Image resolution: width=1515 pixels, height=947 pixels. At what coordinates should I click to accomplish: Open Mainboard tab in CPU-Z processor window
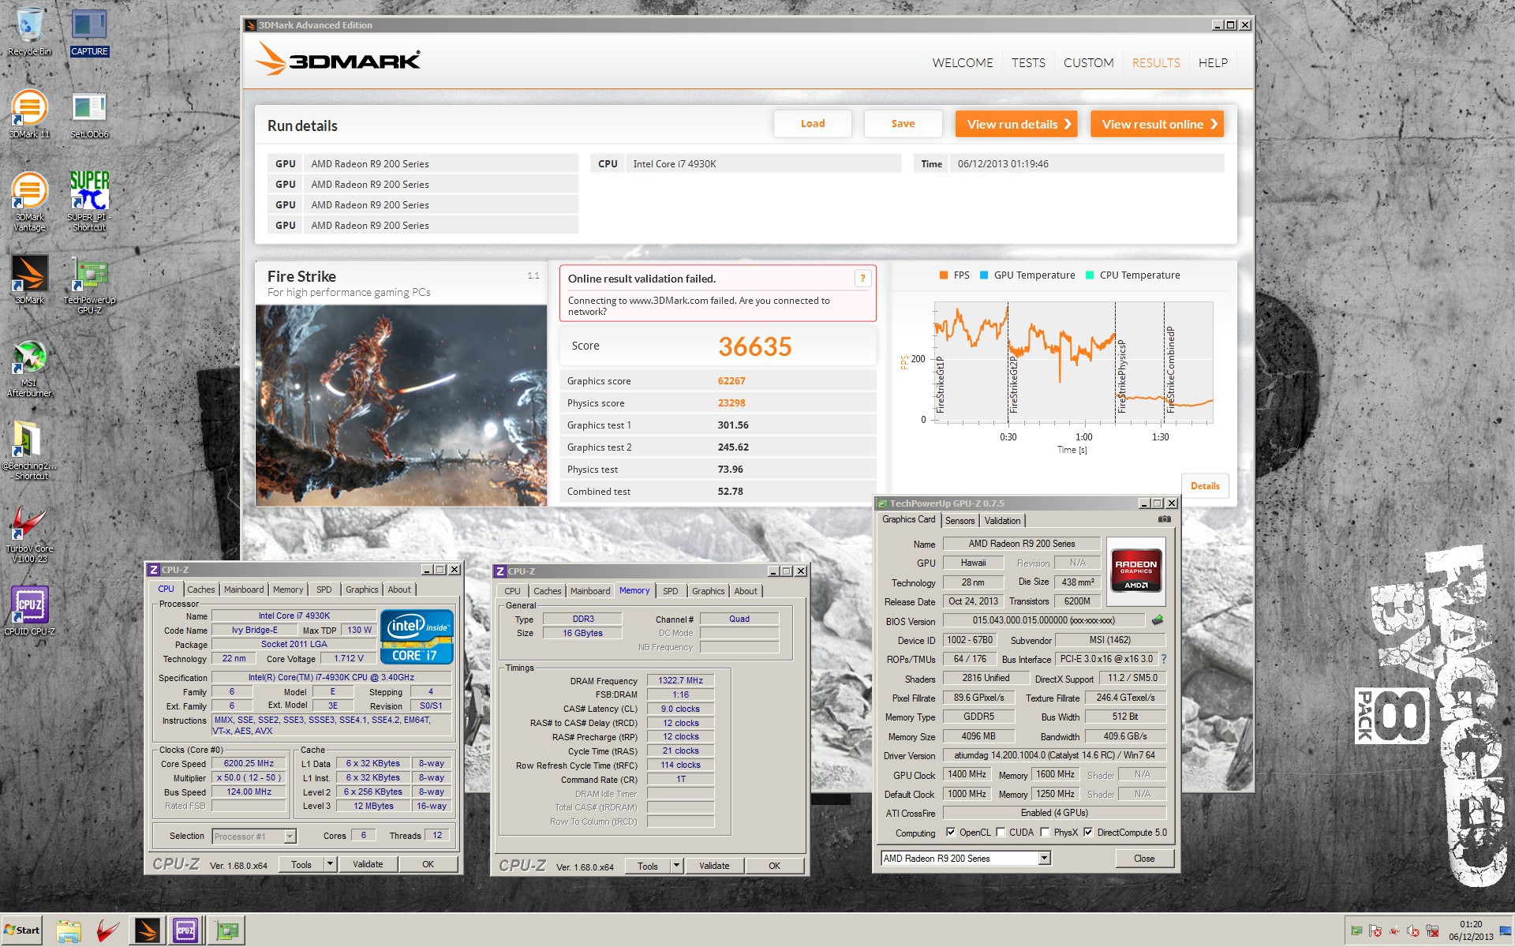pyautogui.click(x=244, y=590)
